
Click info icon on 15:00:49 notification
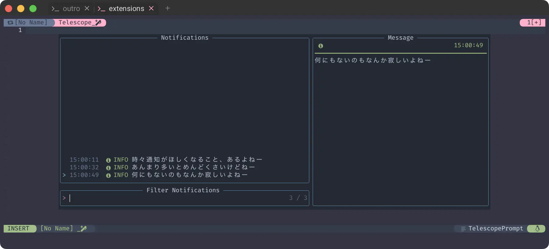pos(108,175)
